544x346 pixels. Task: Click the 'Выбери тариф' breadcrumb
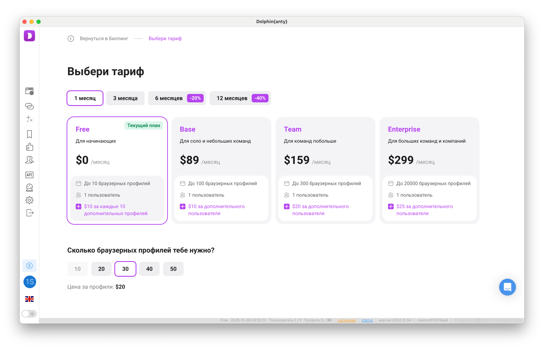point(165,39)
